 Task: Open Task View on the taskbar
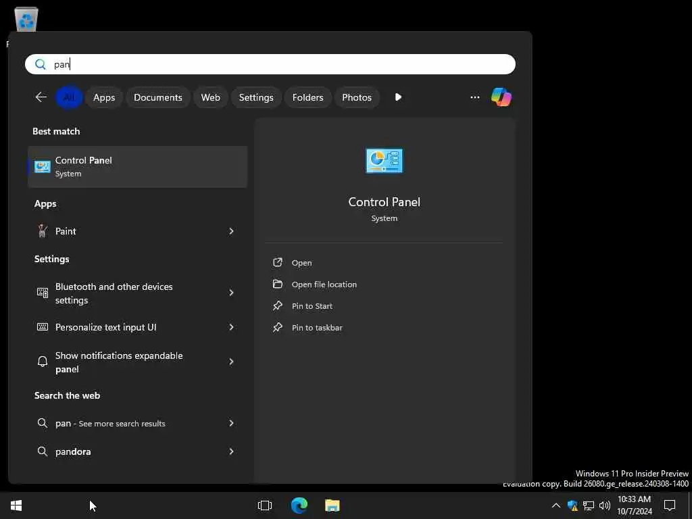tap(265, 505)
